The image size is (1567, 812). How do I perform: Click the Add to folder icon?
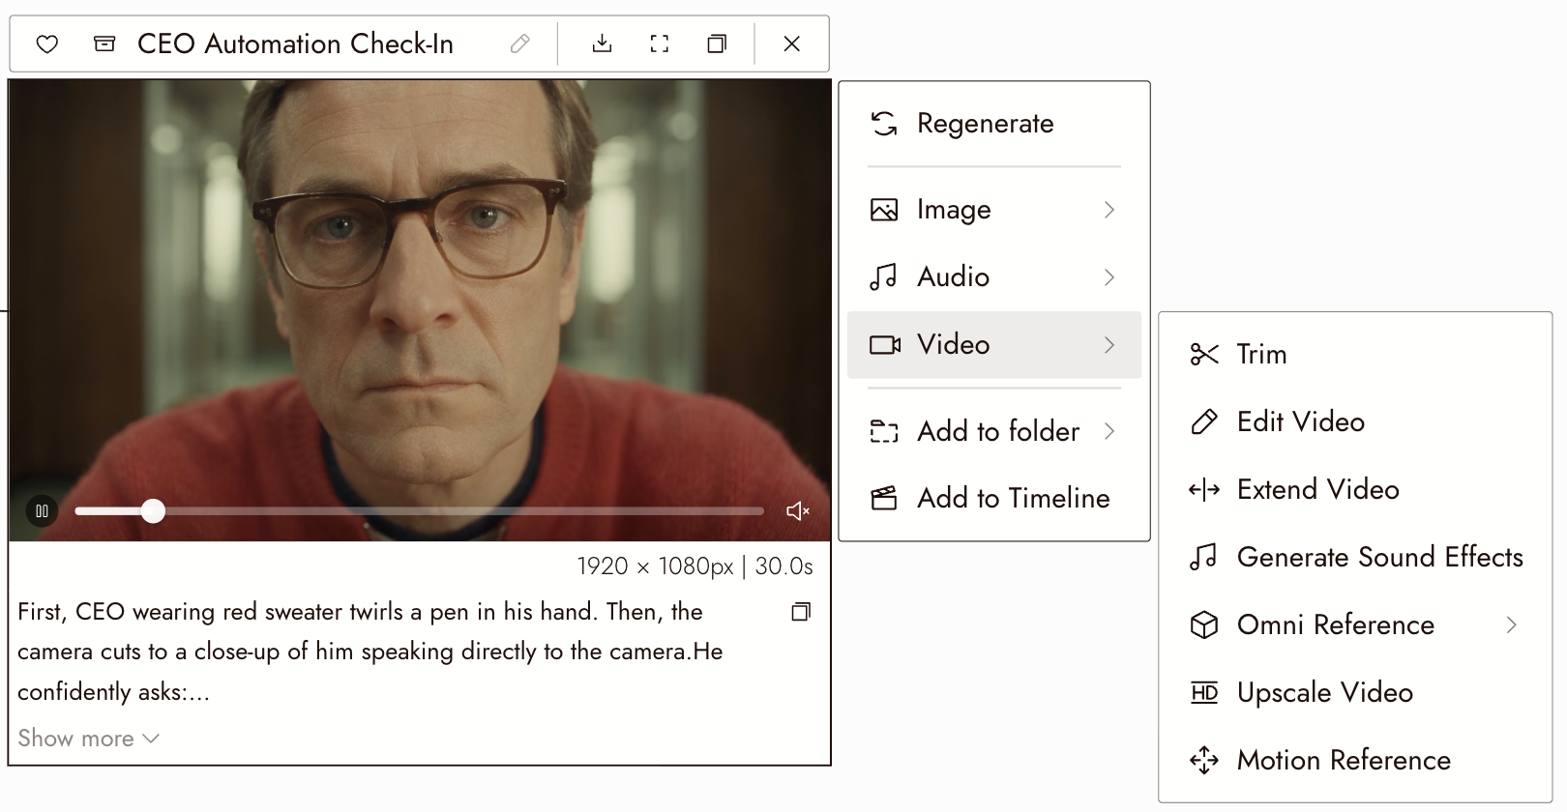(884, 431)
